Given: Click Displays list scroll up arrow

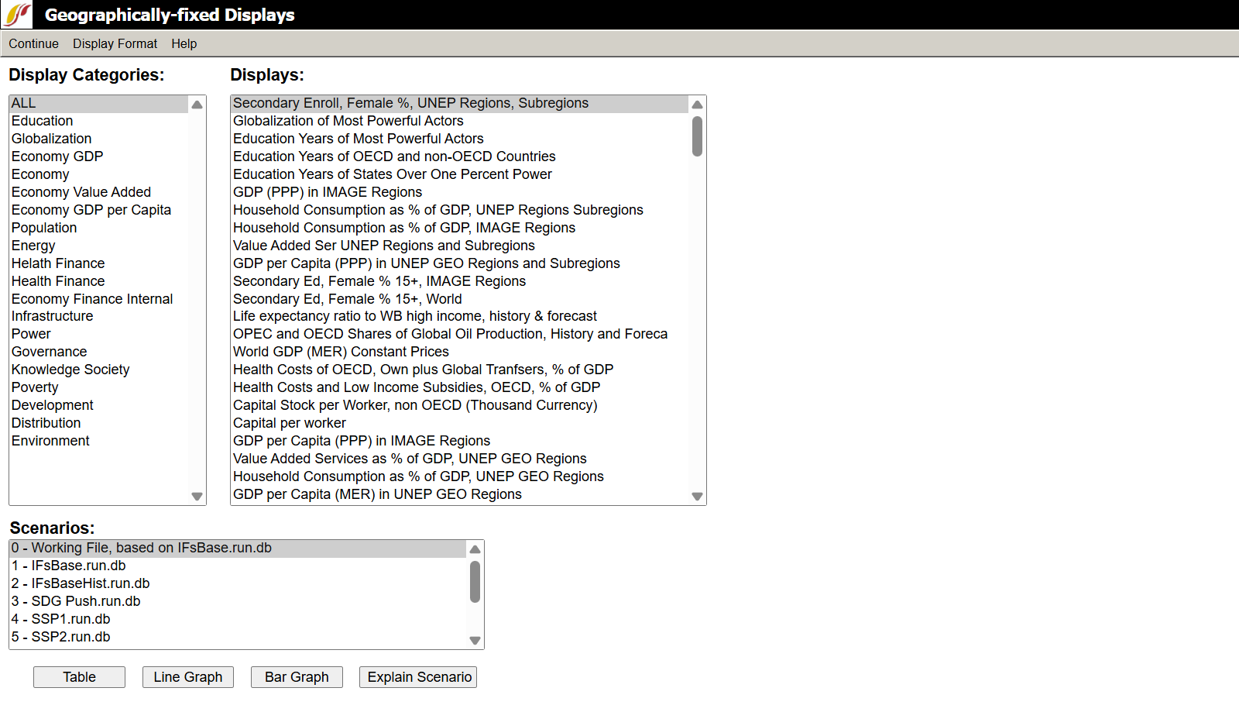Looking at the screenshot, I should click(697, 105).
